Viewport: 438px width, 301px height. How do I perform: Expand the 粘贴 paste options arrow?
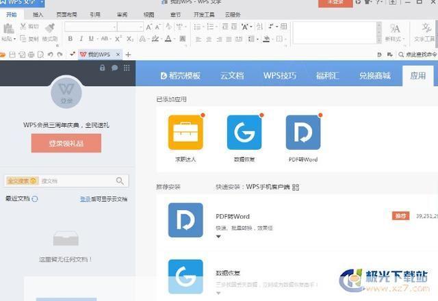[x=14, y=39]
